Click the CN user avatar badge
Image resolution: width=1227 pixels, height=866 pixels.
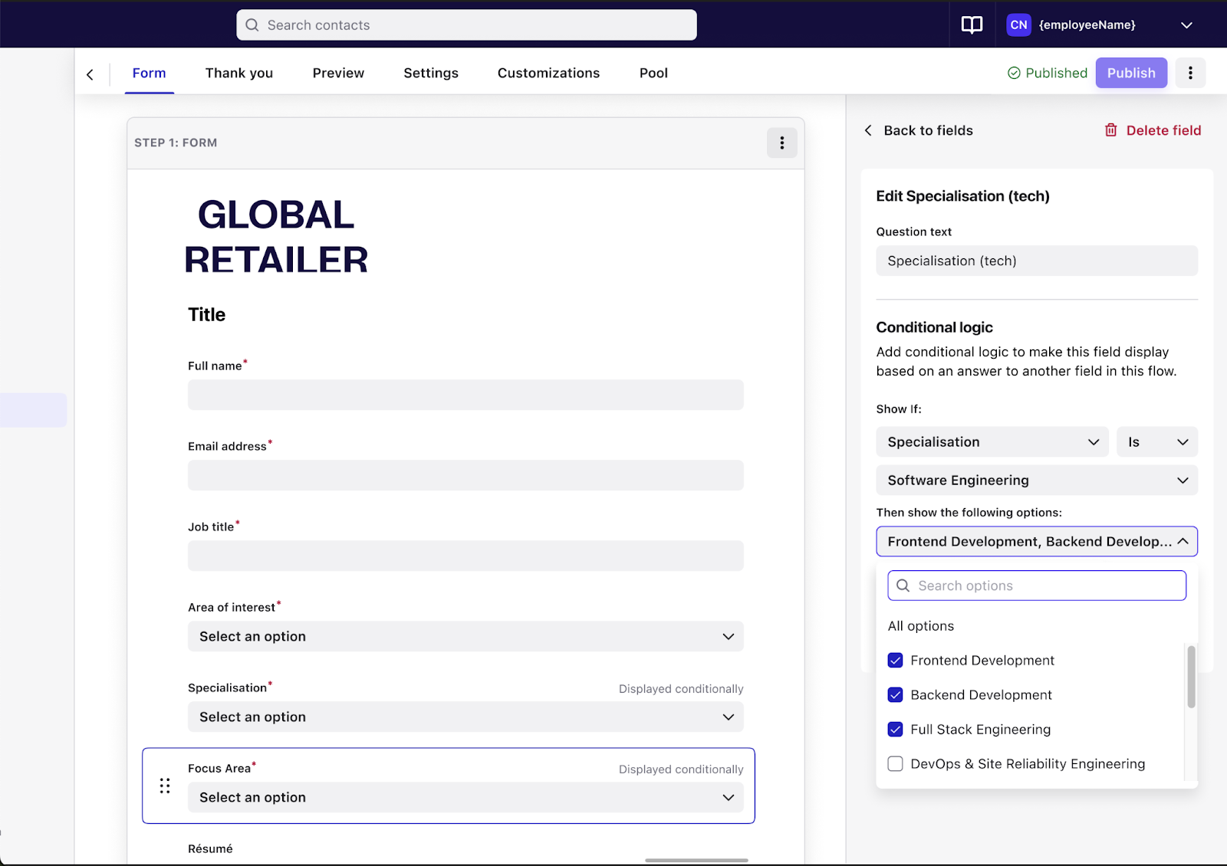click(x=1018, y=25)
